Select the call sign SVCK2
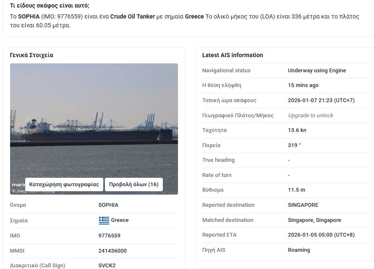This screenshot has width=374, height=269. (107, 266)
